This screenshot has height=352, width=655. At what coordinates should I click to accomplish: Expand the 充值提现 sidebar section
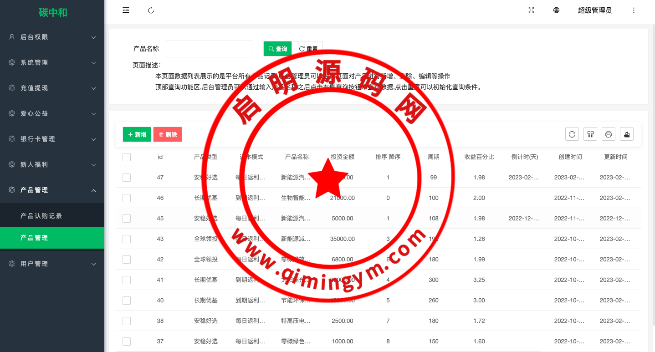point(52,88)
